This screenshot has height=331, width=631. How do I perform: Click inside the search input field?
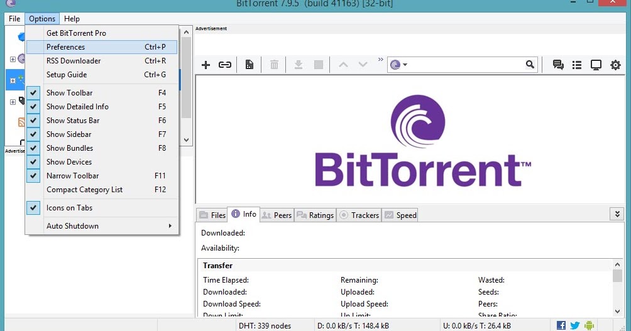click(467, 65)
